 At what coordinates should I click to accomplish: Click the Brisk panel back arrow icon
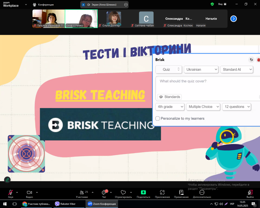click(x=251, y=60)
